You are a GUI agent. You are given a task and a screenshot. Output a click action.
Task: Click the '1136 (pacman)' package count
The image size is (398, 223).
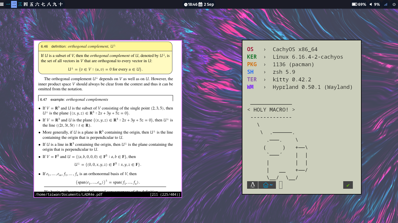coord(293,64)
